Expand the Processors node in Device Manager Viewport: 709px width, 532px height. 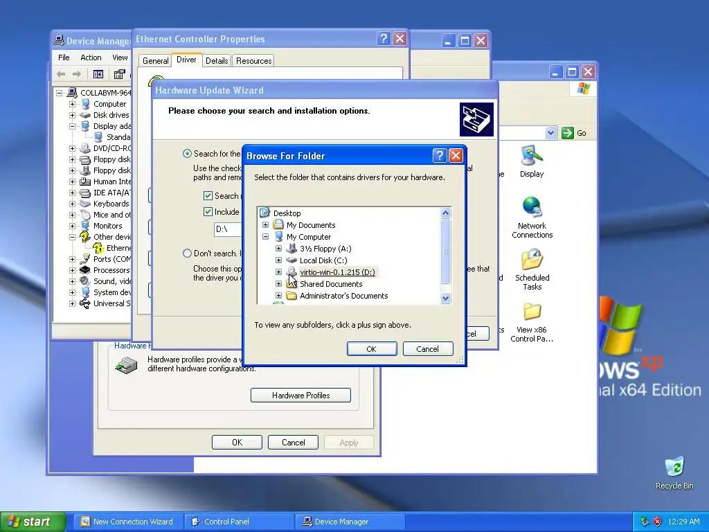pos(72,270)
